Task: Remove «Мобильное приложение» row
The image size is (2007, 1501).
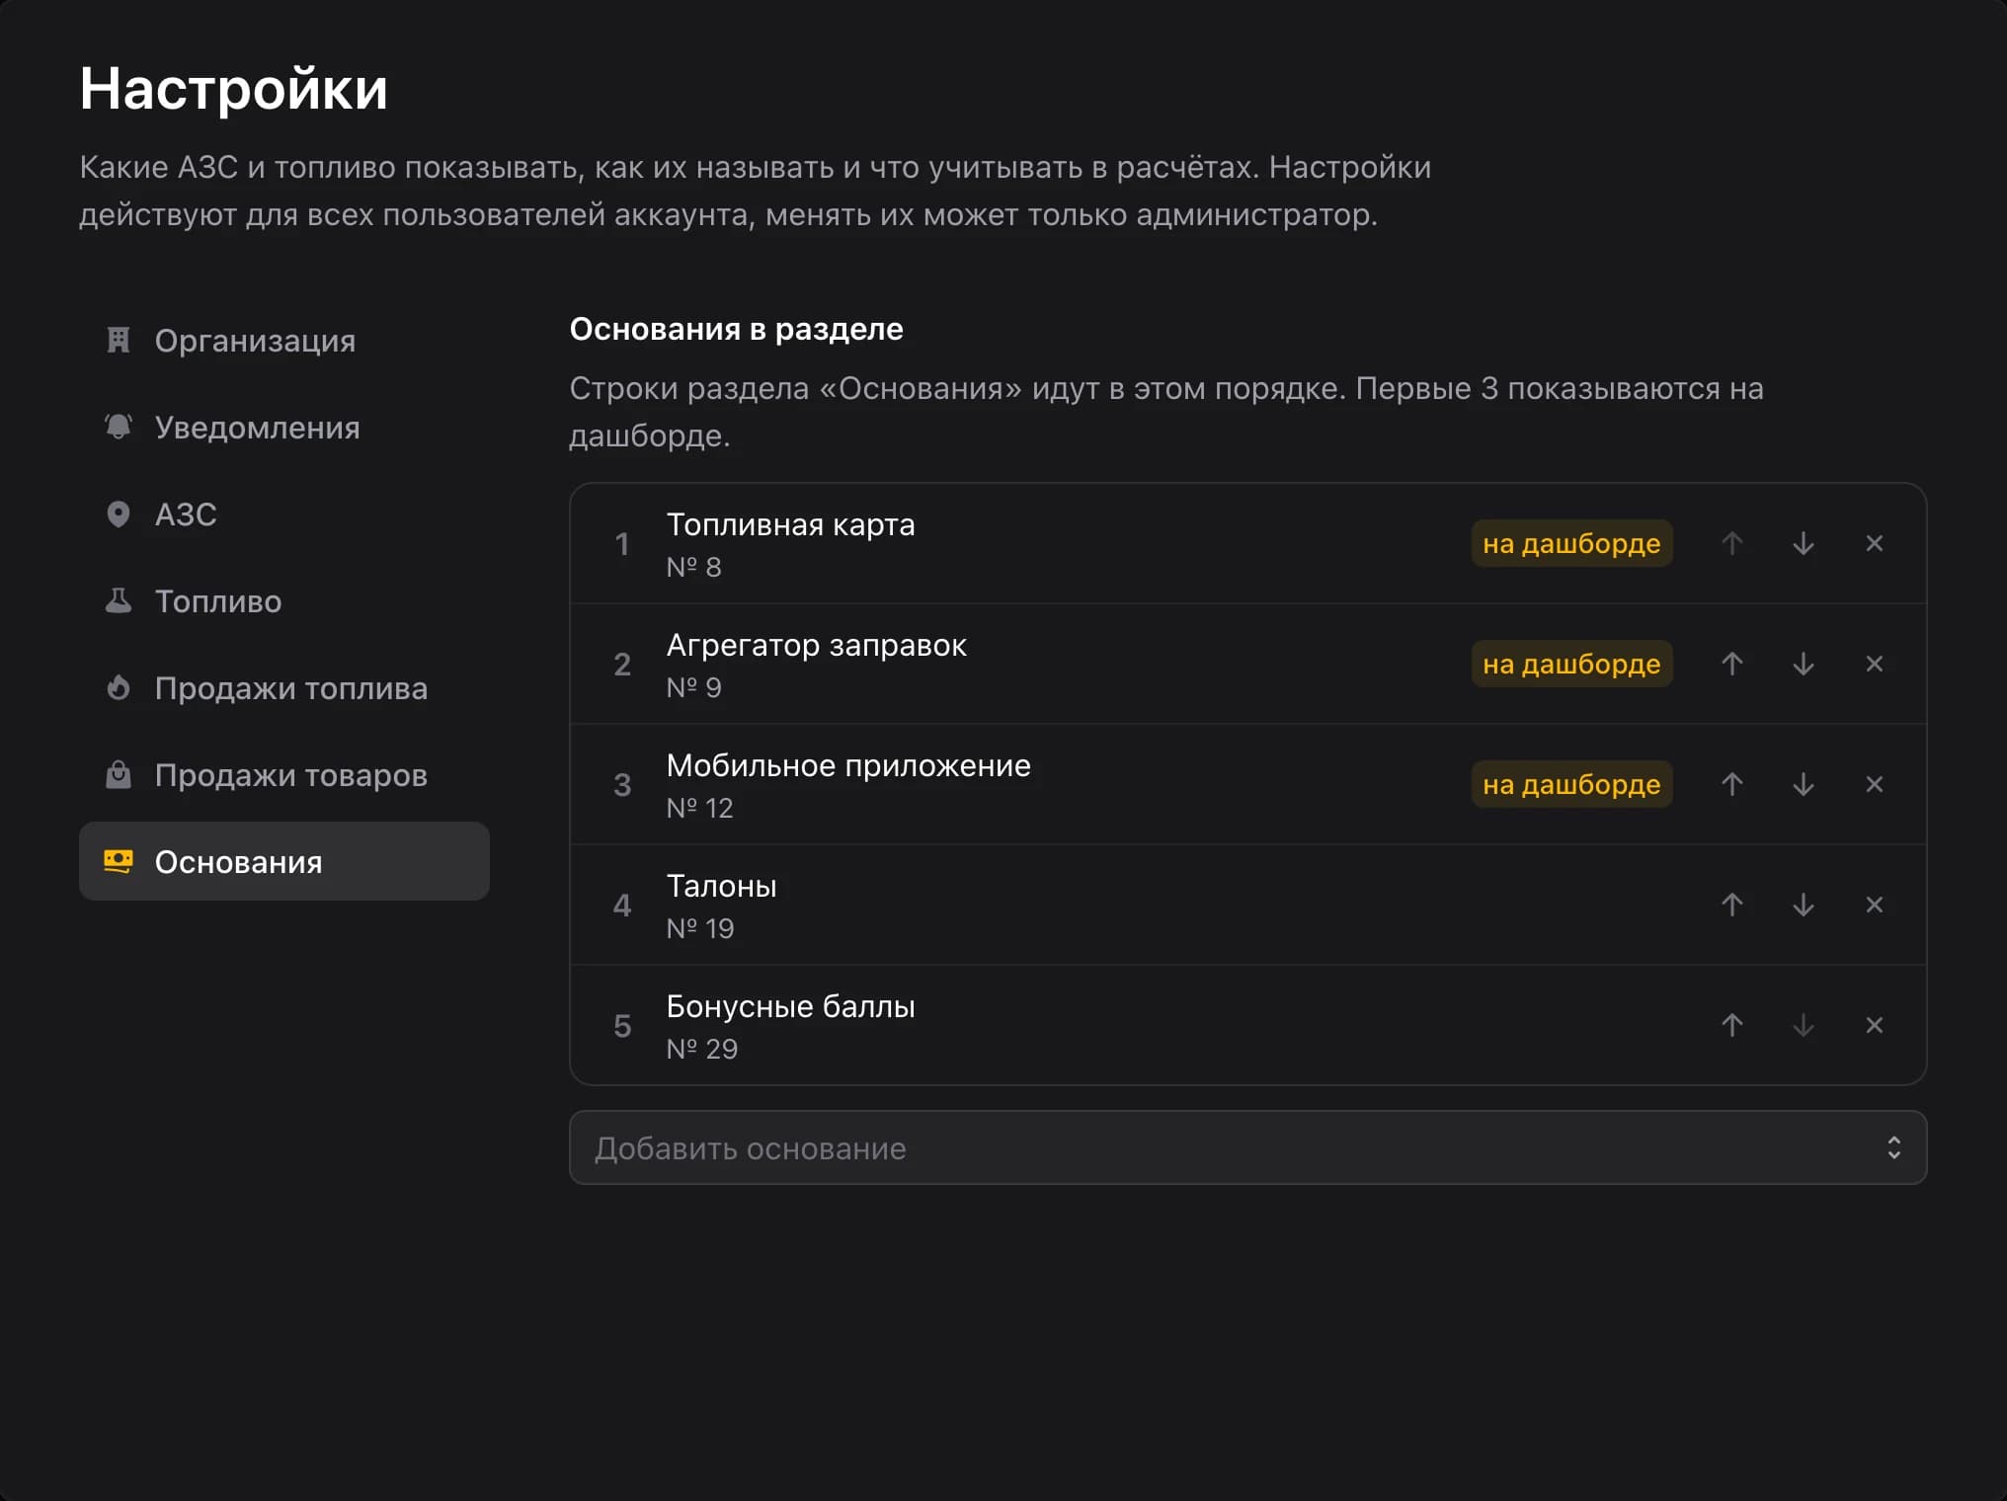Action: [x=1874, y=784]
